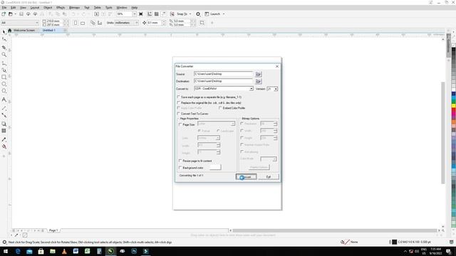The height and width of the screenshot is (256, 456).
Task: Open the Bitmaps menu
Action: (x=74, y=8)
